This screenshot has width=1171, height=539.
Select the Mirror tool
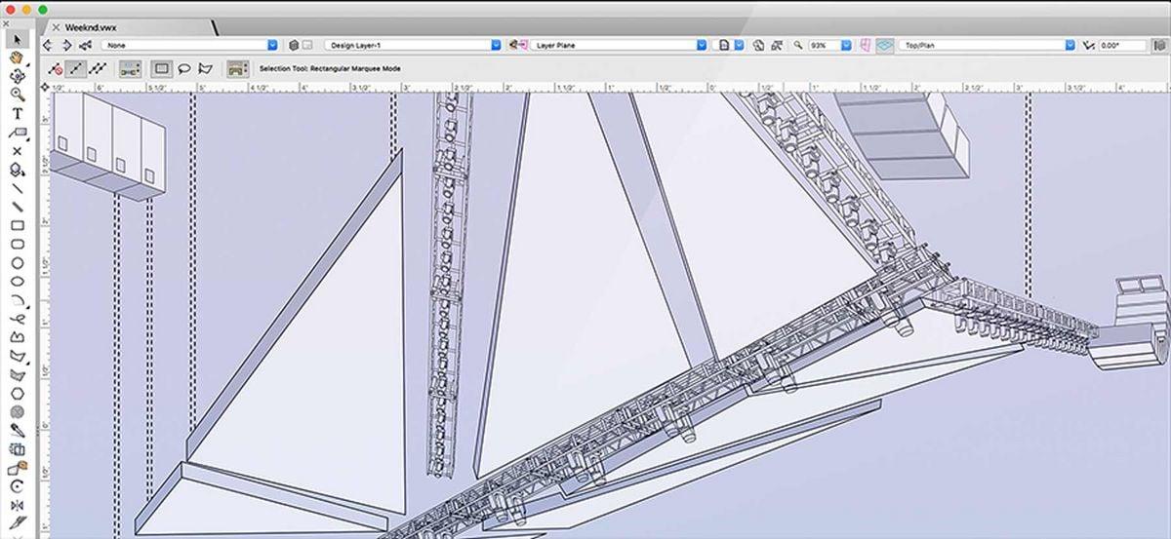click(x=17, y=505)
